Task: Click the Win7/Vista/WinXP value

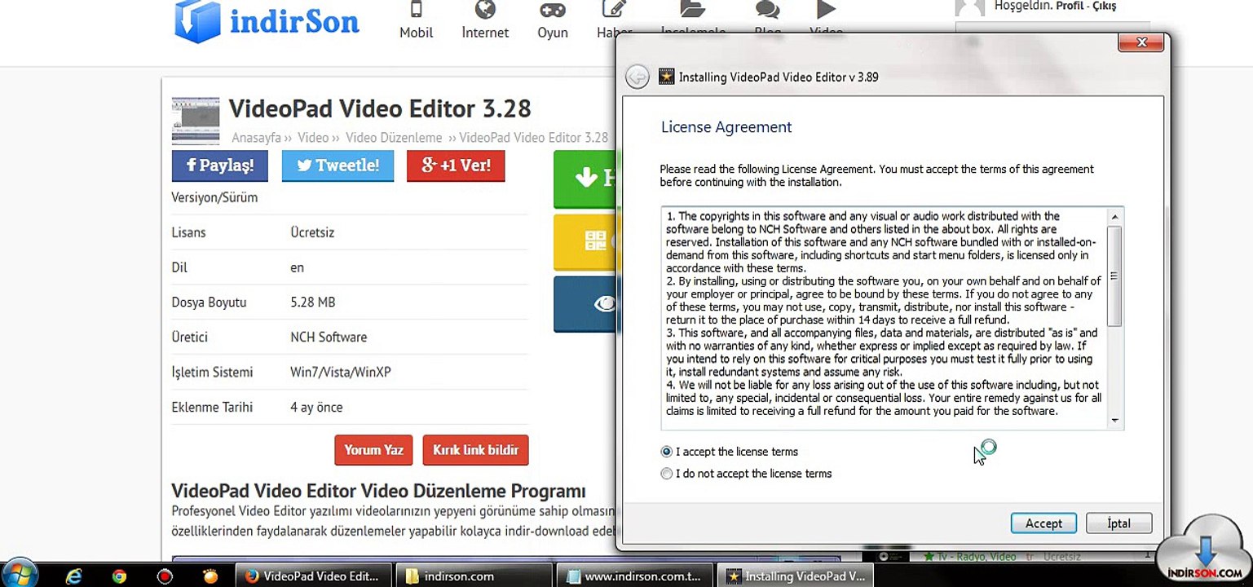Action: click(341, 373)
